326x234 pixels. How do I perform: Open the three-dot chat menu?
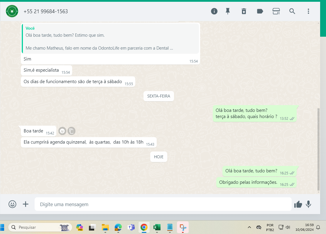click(308, 11)
